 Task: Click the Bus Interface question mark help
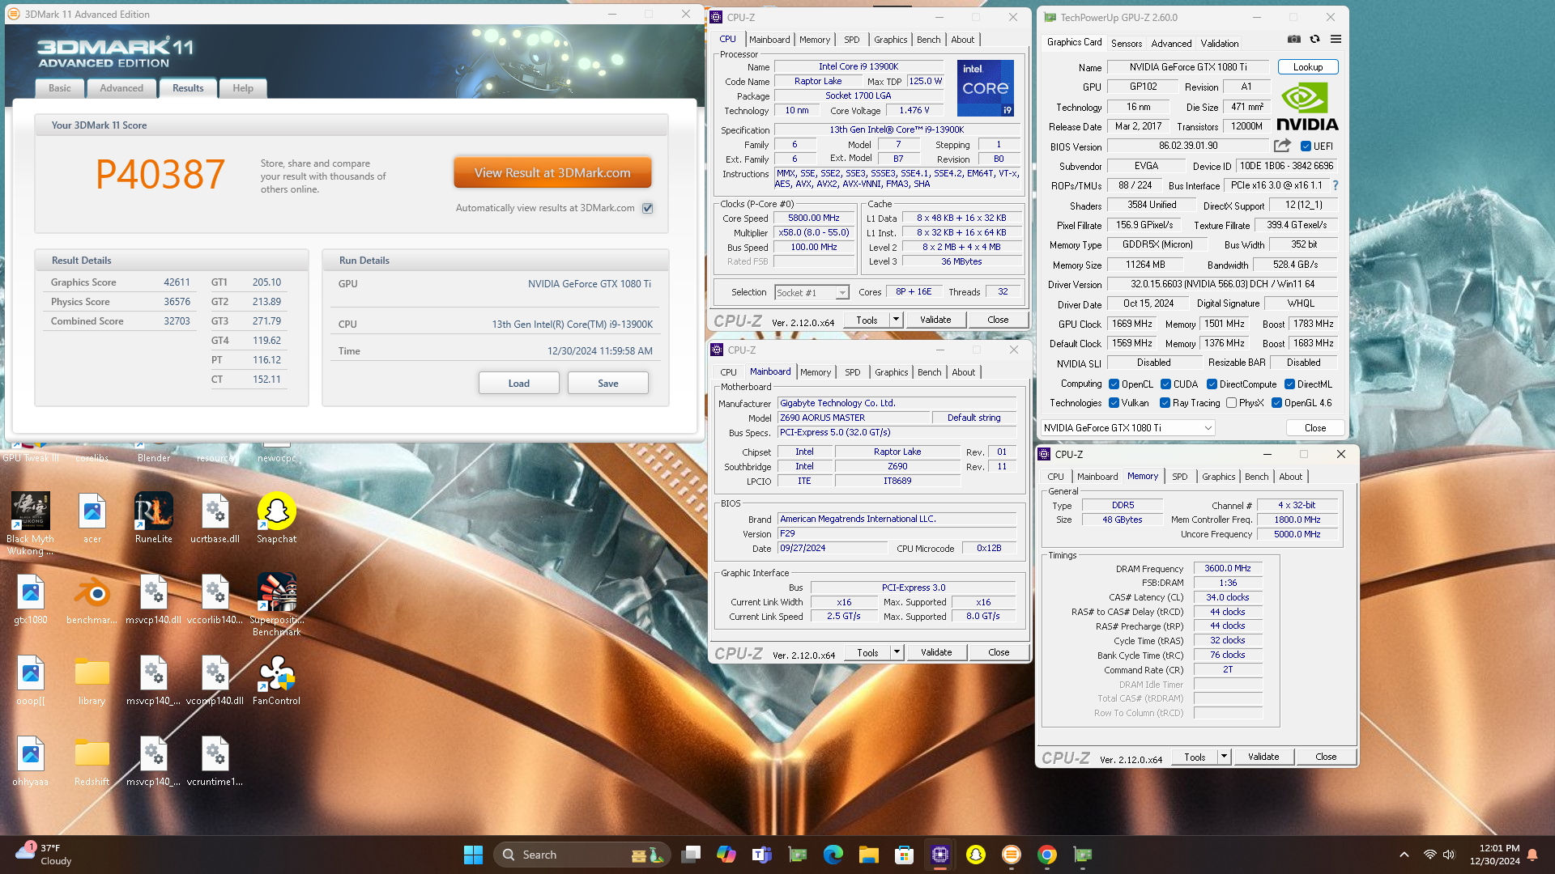1335,185
